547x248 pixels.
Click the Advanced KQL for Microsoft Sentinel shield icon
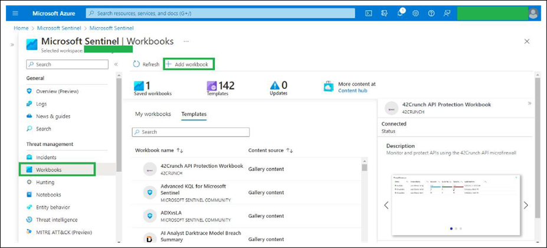[x=150, y=192]
